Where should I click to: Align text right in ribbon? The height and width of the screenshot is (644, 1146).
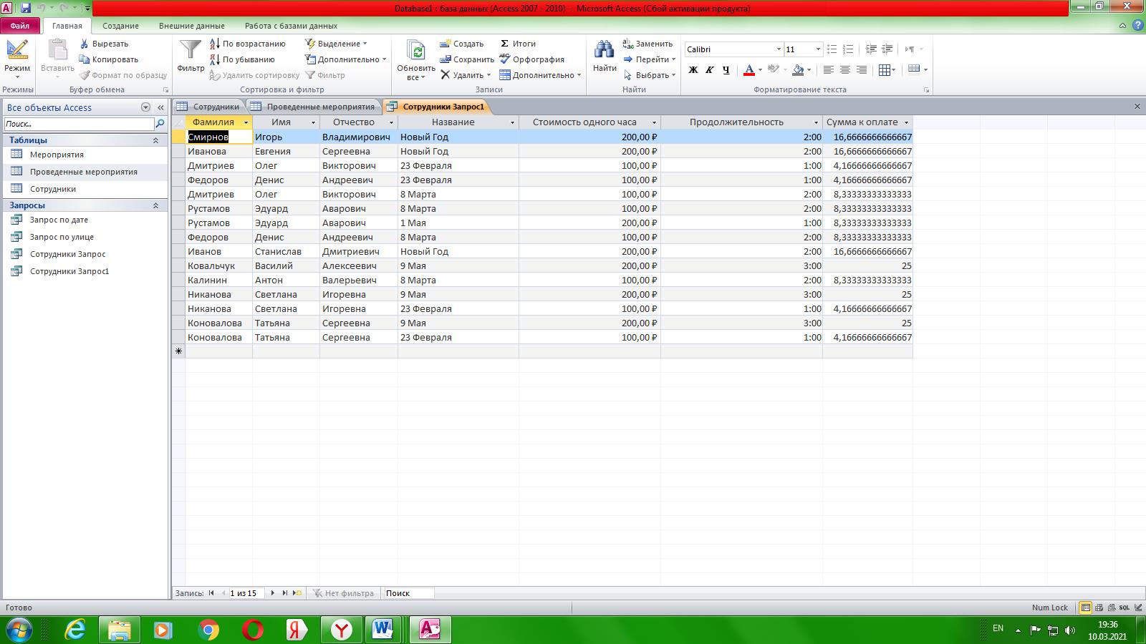[x=862, y=69]
